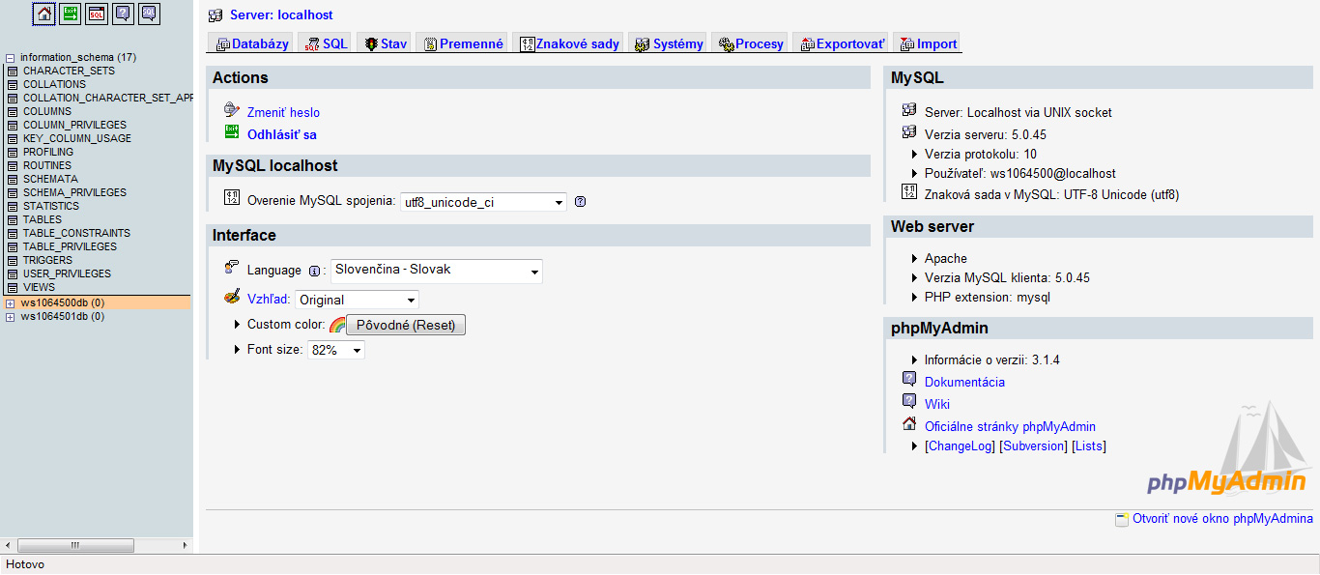Expand the ws1064500db database node
The image size is (1320, 575).
coord(11,303)
